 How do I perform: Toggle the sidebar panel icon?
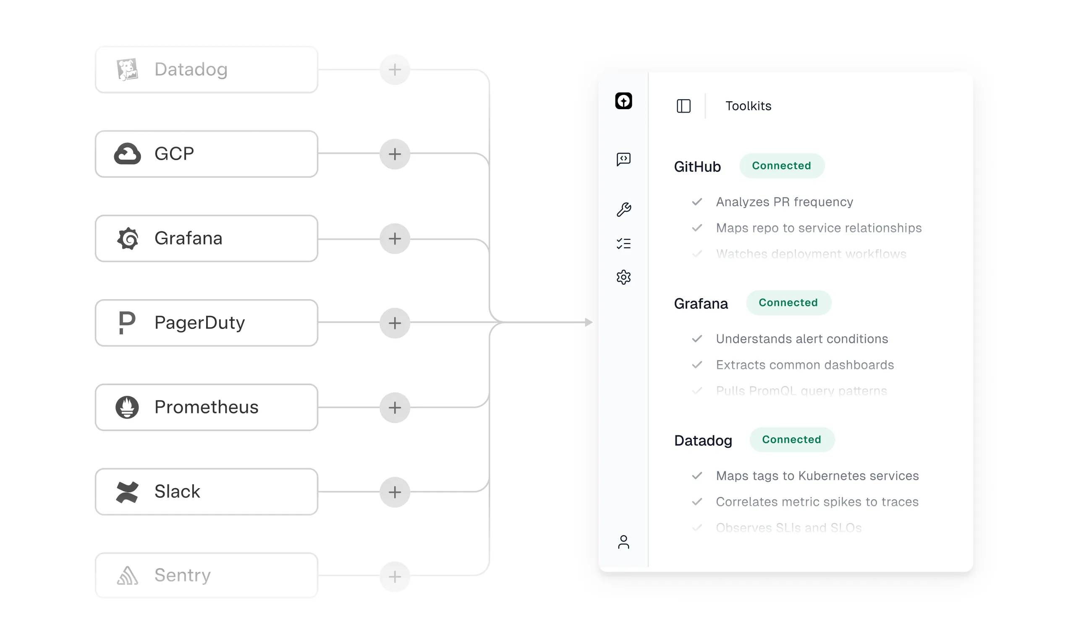(683, 106)
